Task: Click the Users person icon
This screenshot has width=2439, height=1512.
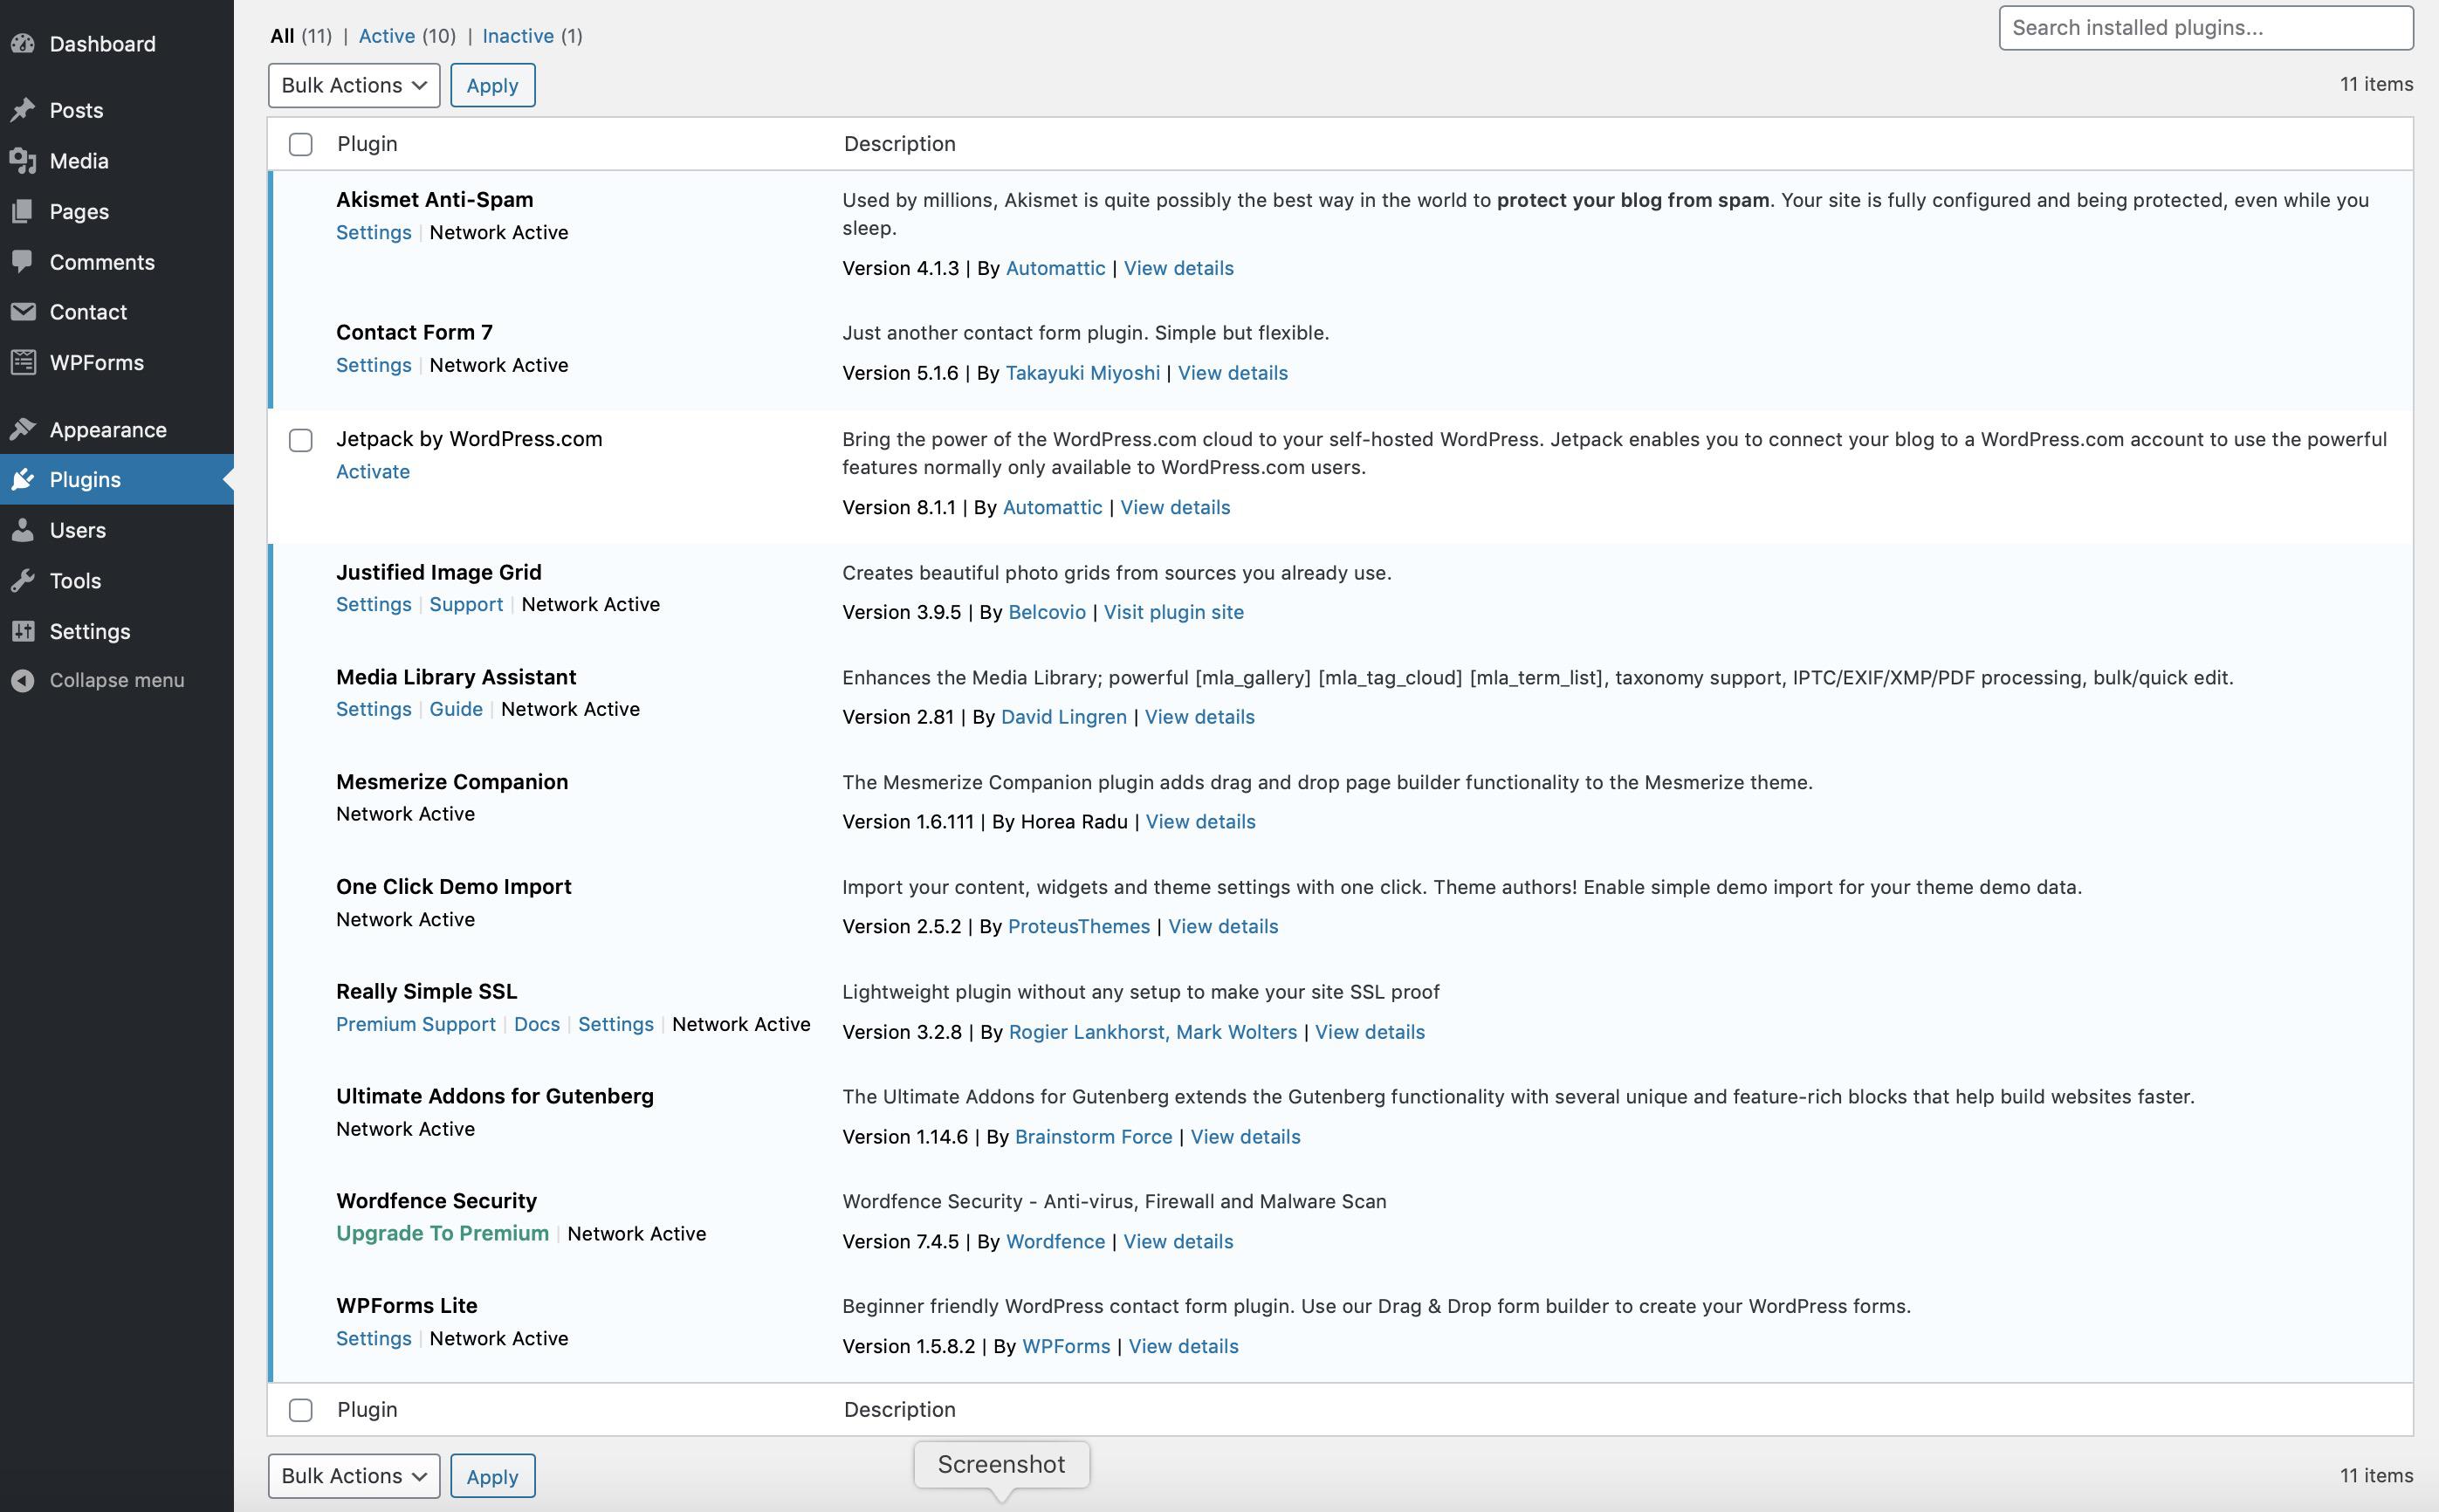Action: pos(23,530)
